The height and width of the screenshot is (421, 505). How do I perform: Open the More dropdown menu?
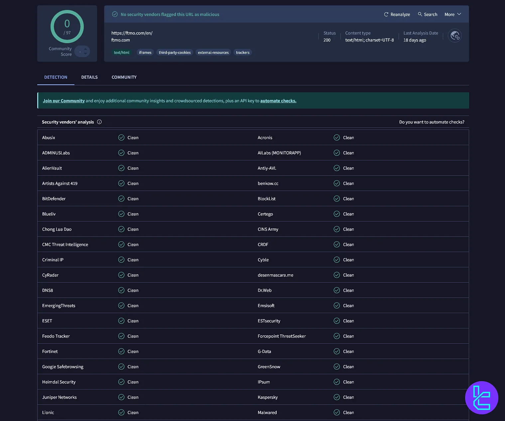coord(452,14)
